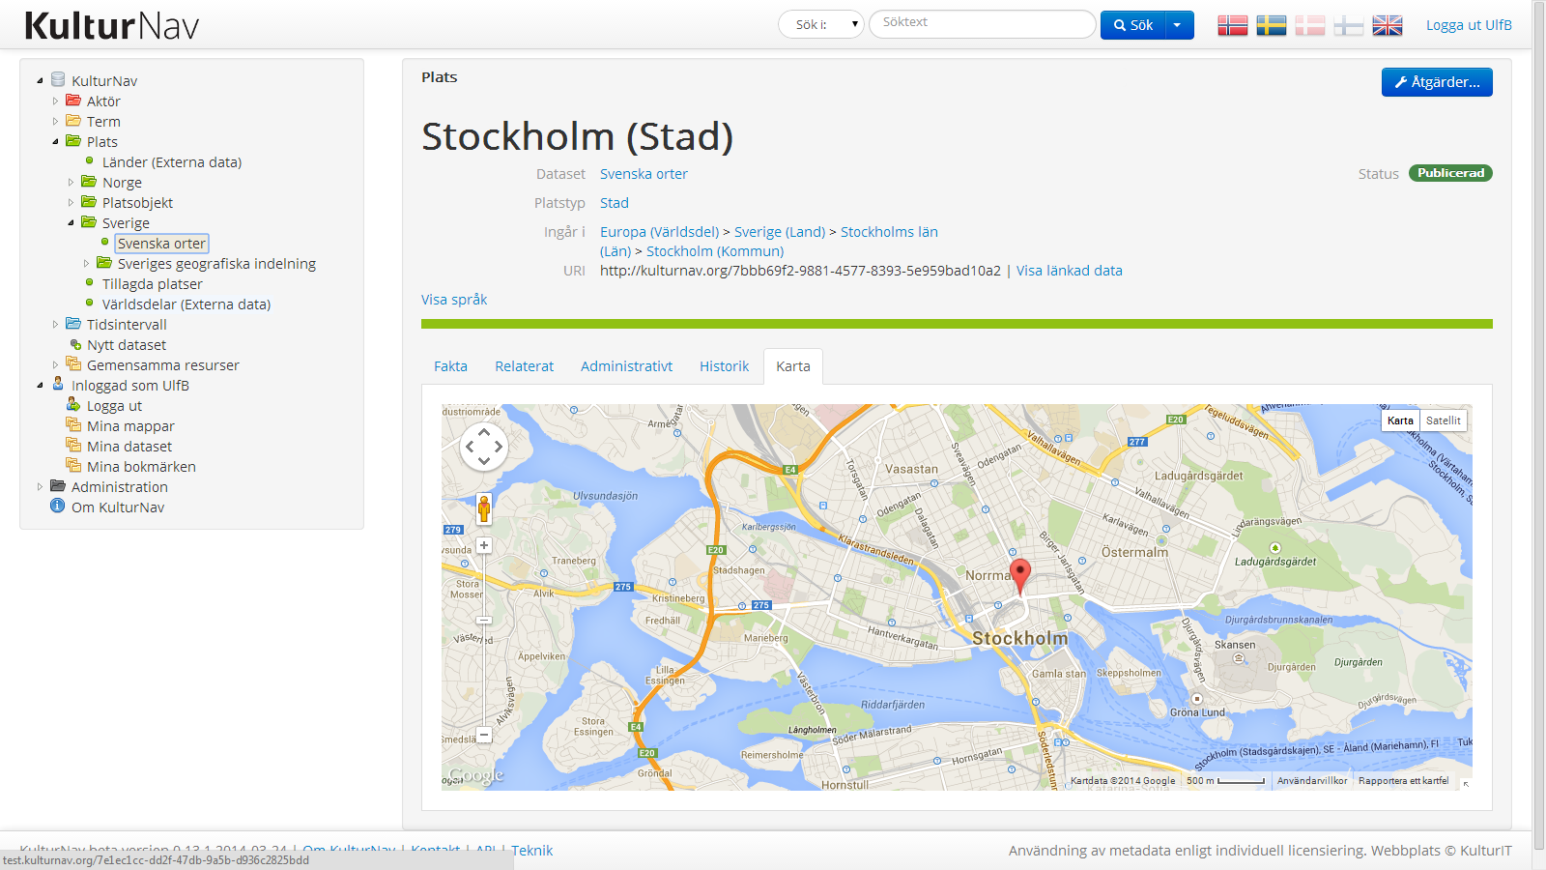This screenshot has width=1546, height=870.
Task: Expand the Tidsintervall tree node
Action: (x=55, y=324)
